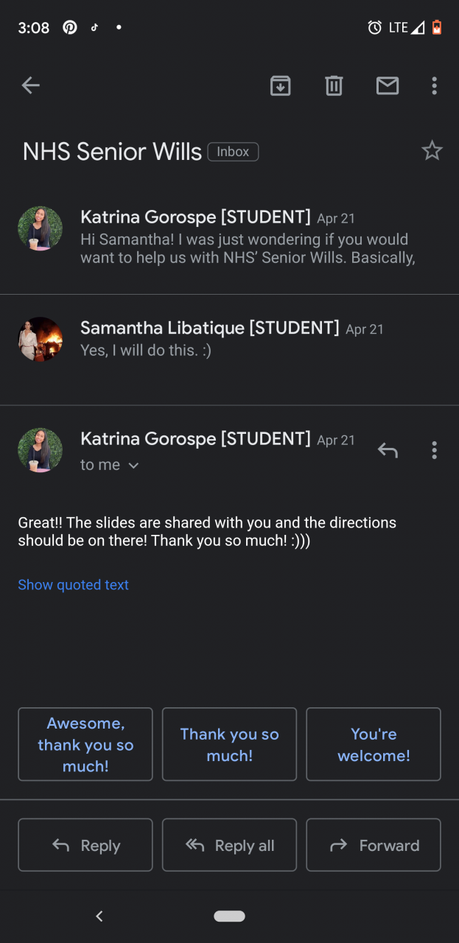Screen dimensions: 459x943
Task: Mark the email as unread
Action: coord(388,85)
